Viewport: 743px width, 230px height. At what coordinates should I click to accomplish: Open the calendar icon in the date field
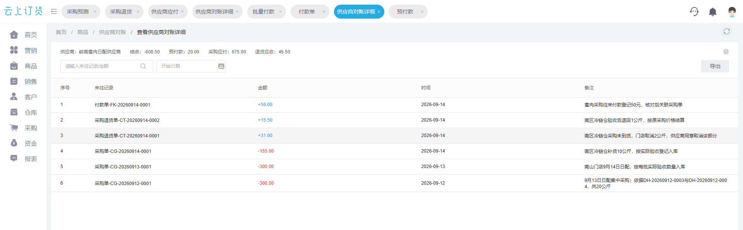221,66
